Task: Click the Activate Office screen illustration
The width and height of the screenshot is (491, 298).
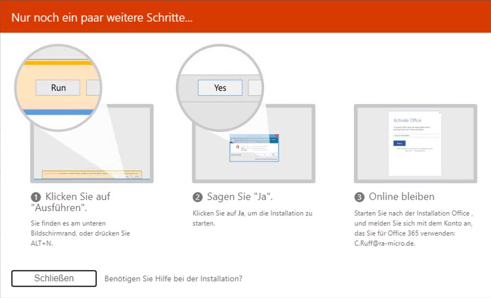Action: 415,144
